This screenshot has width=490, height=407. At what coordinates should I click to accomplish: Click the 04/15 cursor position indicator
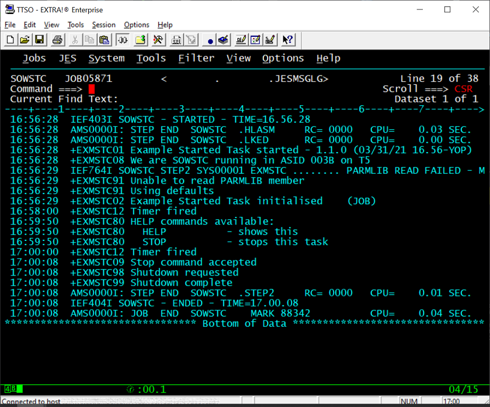tap(464, 389)
